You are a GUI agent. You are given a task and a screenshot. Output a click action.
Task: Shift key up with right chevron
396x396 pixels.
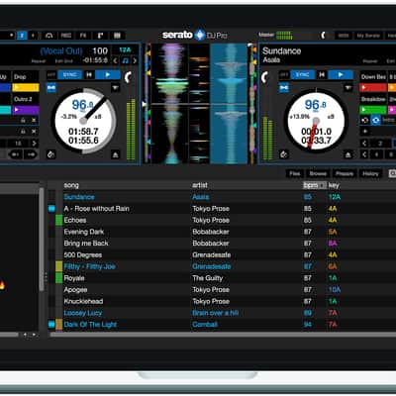pyautogui.click(x=135, y=60)
